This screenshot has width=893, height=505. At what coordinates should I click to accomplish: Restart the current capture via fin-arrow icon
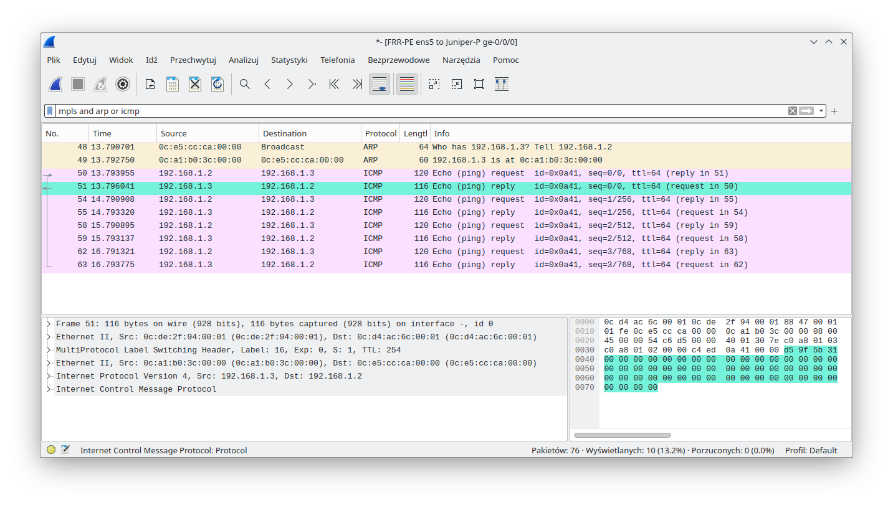[x=100, y=84]
